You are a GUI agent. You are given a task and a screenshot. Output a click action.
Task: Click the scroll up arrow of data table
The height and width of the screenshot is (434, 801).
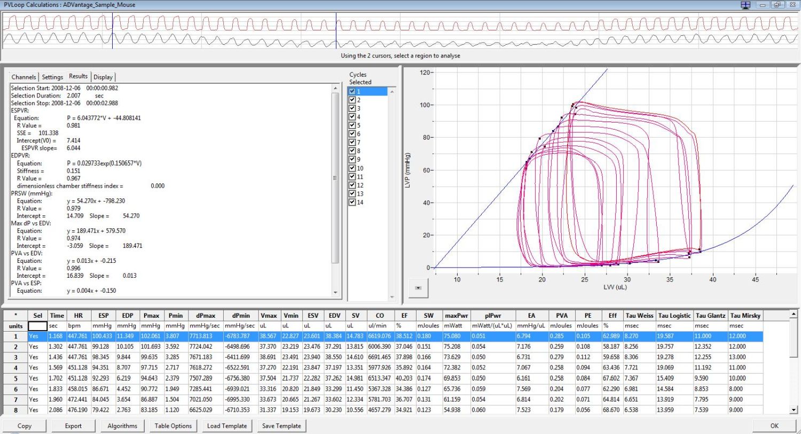tap(794, 315)
